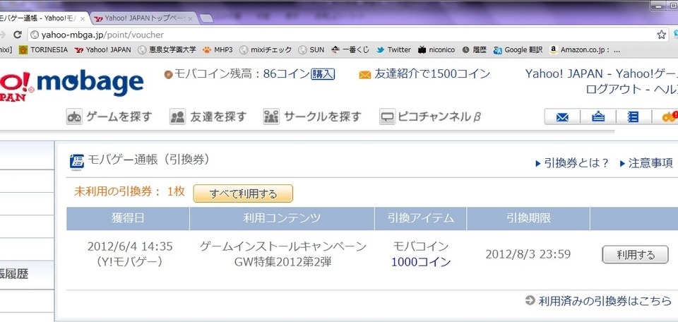Open the niconico bookmark

pyautogui.click(x=436, y=49)
